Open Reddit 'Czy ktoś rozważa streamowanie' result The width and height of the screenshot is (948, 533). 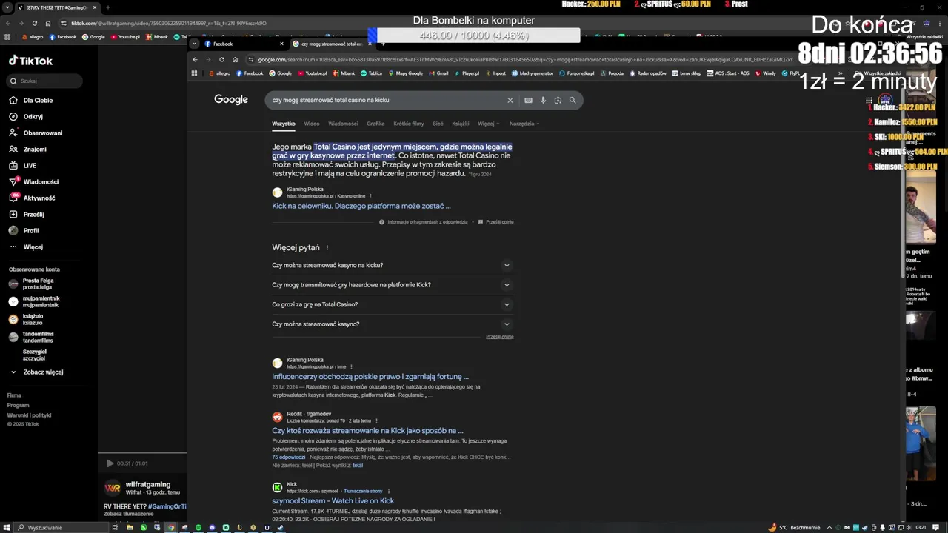click(x=367, y=431)
